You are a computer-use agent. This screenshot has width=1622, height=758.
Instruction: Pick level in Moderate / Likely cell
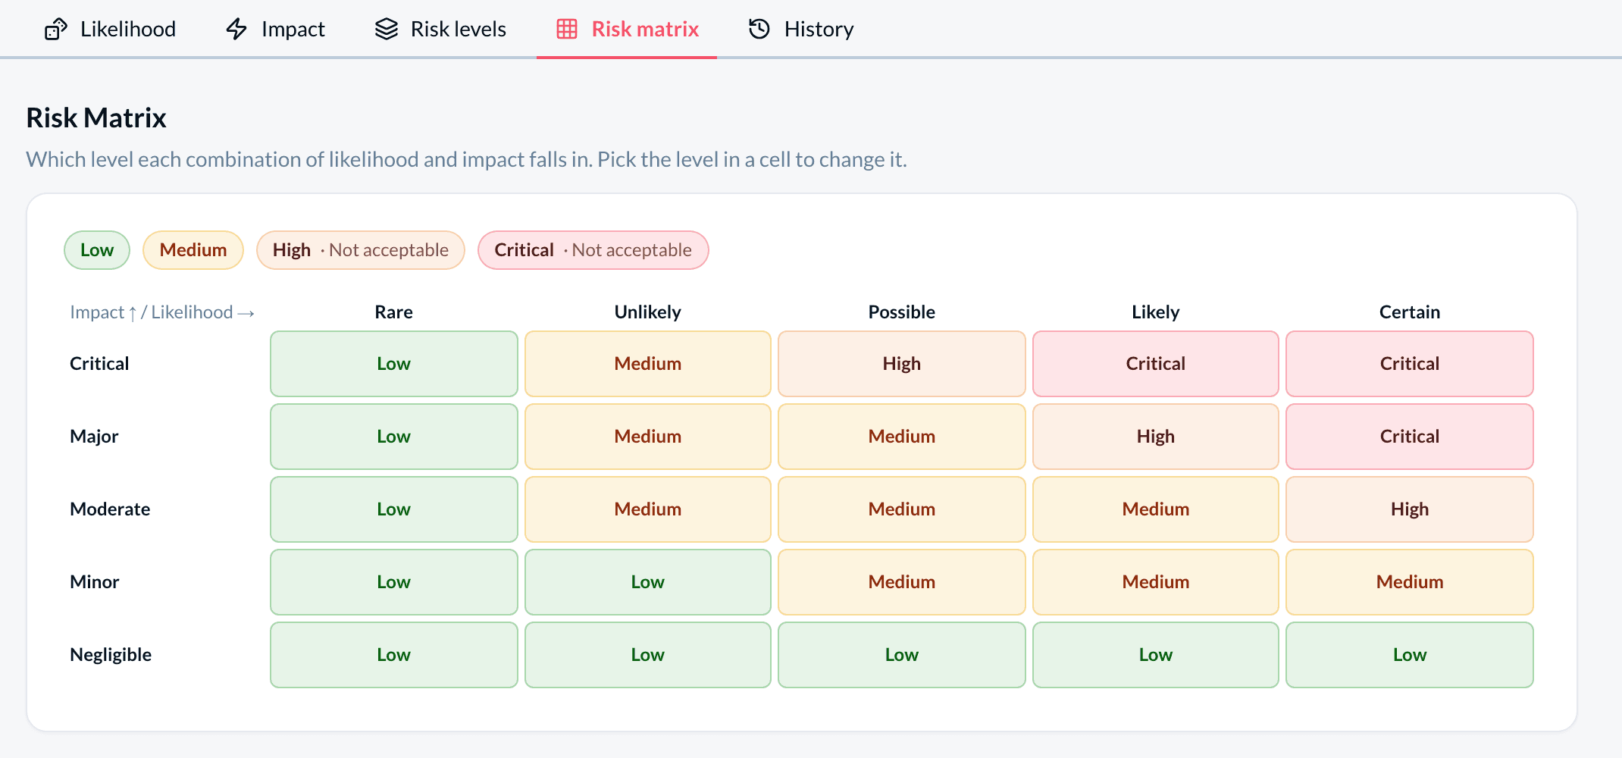pos(1156,509)
